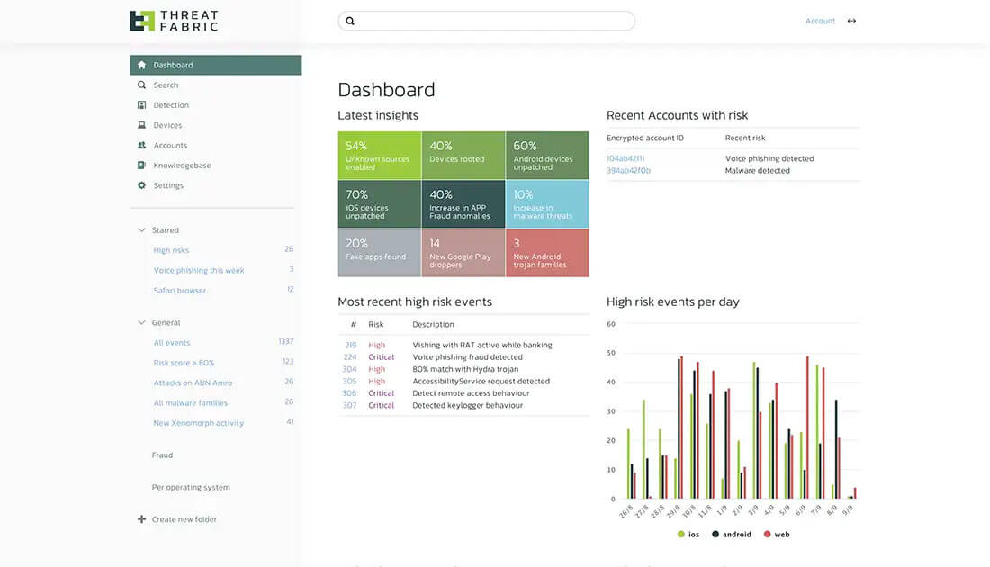Viewport: 990px width, 567px height.
Task: Click 10% increase in malware threats tile
Action: (x=547, y=204)
